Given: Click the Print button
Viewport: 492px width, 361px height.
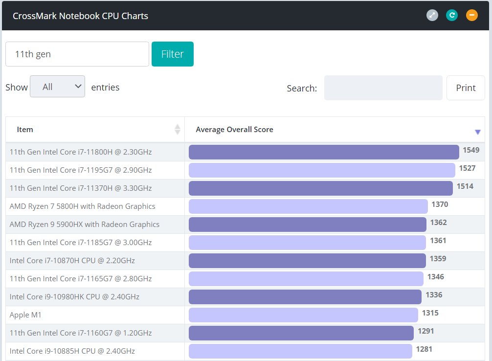Looking at the screenshot, I should pyautogui.click(x=466, y=88).
